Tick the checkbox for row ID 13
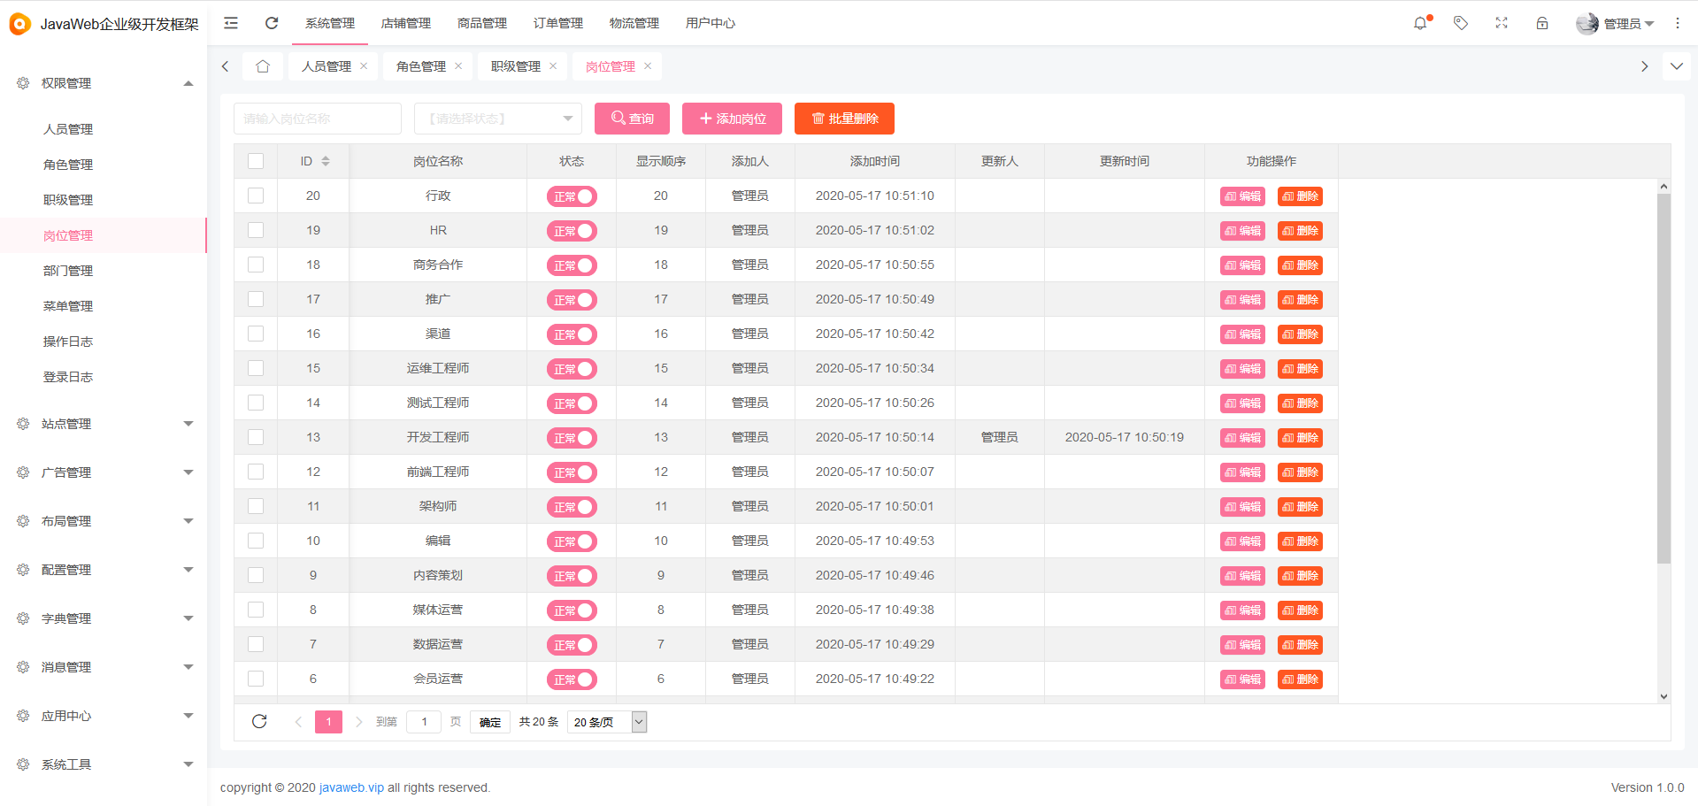The width and height of the screenshot is (1698, 806). tap(256, 437)
